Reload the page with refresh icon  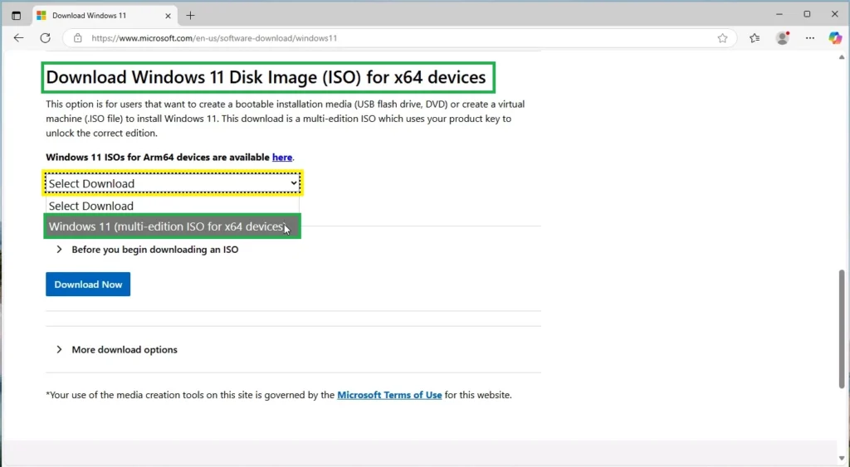46,38
